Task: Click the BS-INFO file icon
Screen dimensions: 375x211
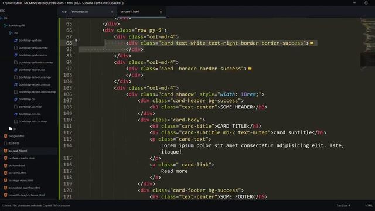Action: click(x=5, y=144)
